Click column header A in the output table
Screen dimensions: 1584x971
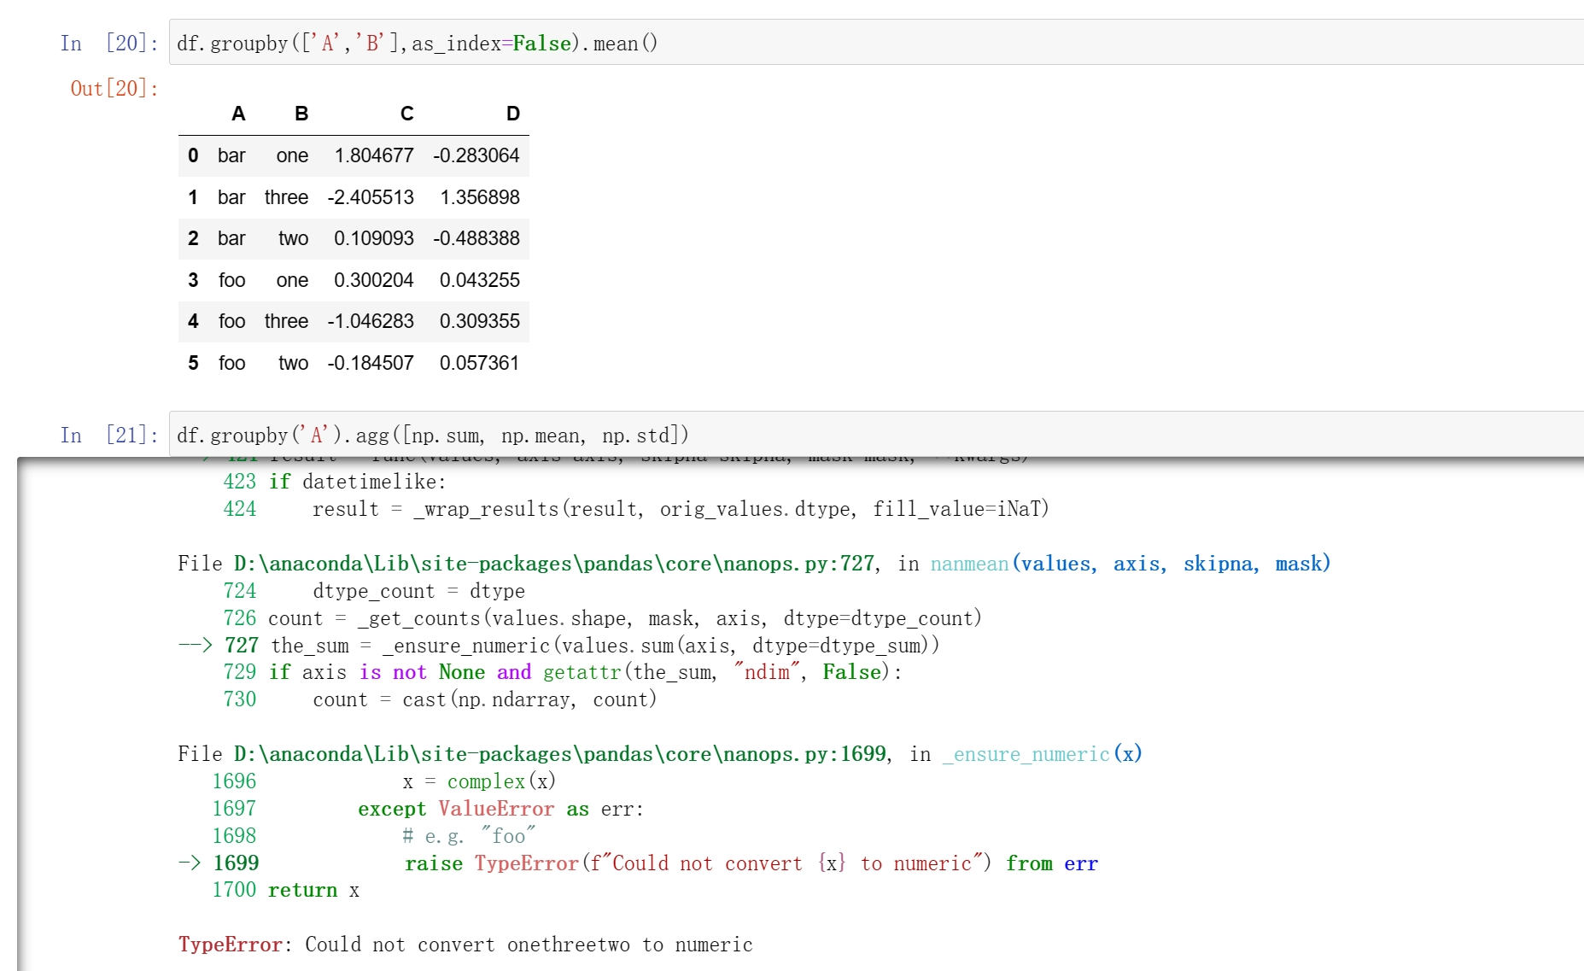point(238,114)
